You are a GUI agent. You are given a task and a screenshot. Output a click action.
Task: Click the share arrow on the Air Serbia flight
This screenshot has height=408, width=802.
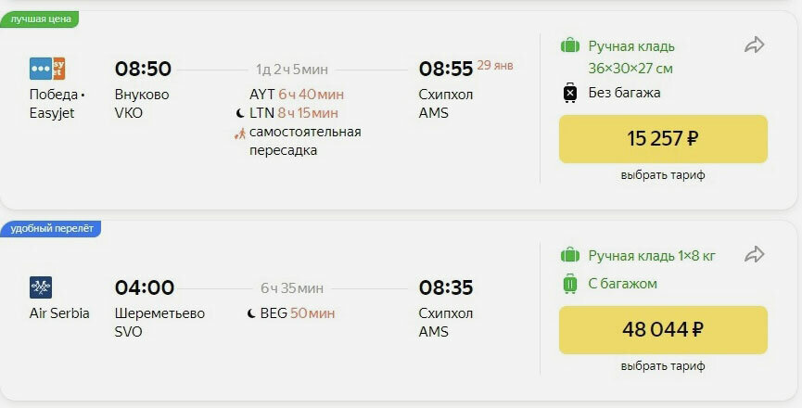pyautogui.click(x=754, y=255)
